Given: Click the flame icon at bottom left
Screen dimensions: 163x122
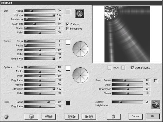Looking at the screenshot, I should [x=6, y=117].
